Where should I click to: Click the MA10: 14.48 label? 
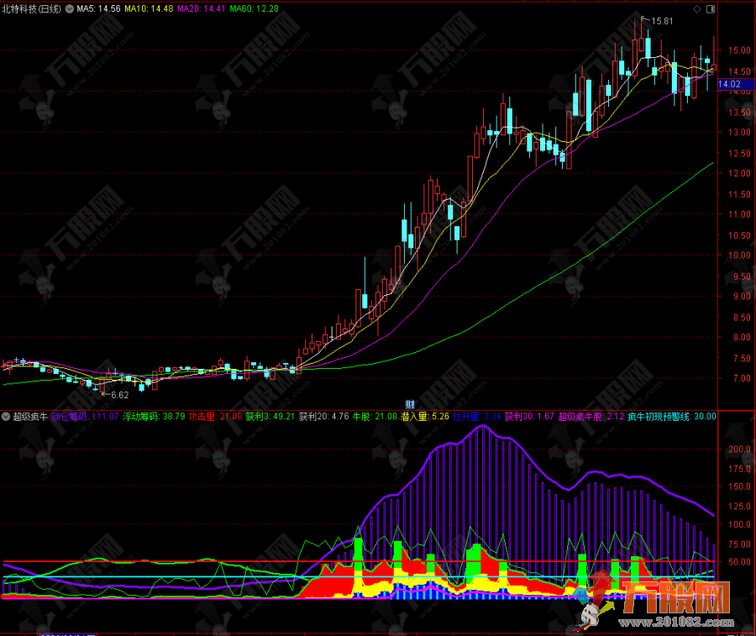[149, 8]
